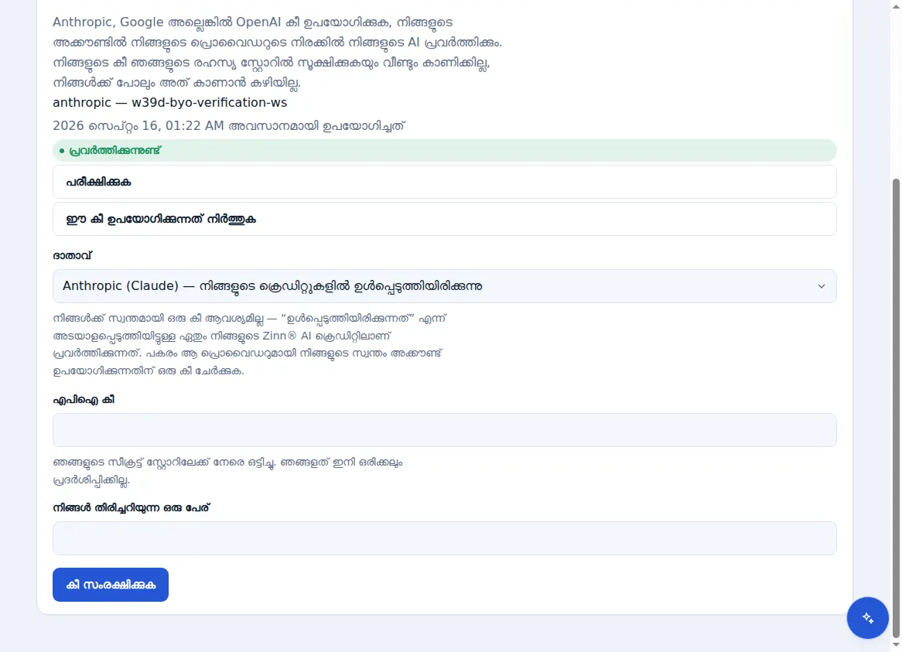Click the നിങ്ങൾ തിരിച്ചറിയുന്ന ഒരു പേര് label
The height and width of the screenshot is (652, 902).
[132, 507]
